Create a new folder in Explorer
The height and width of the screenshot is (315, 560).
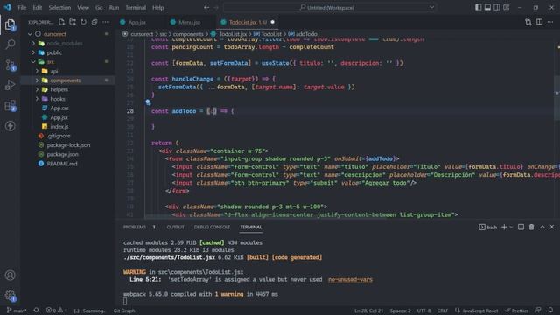click(73, 22)
